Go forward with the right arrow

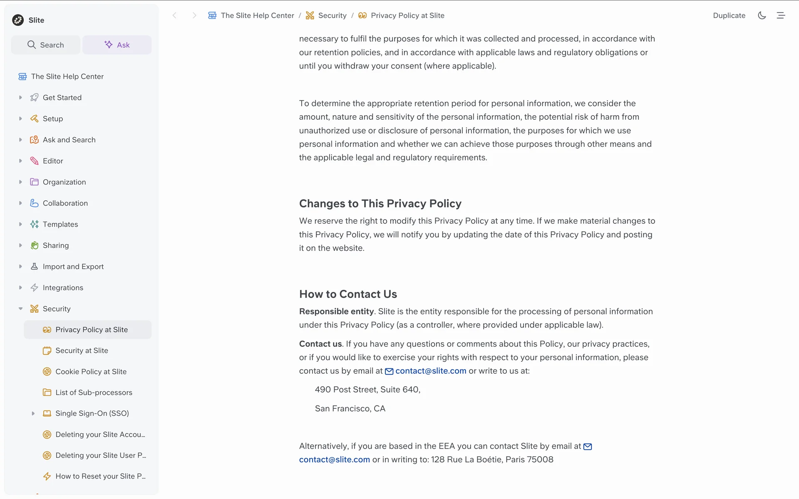pyautogui.click(x=194, y=15)
